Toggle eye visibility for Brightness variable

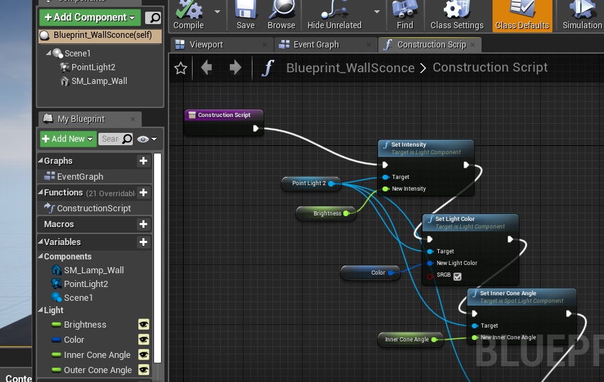[144, 325]
